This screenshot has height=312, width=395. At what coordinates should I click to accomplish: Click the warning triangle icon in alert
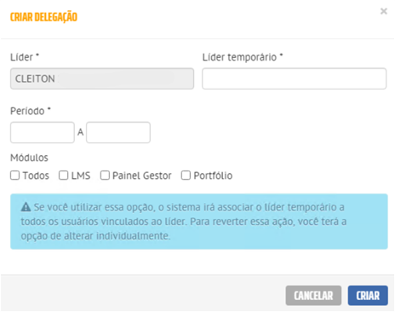point(26,207)
